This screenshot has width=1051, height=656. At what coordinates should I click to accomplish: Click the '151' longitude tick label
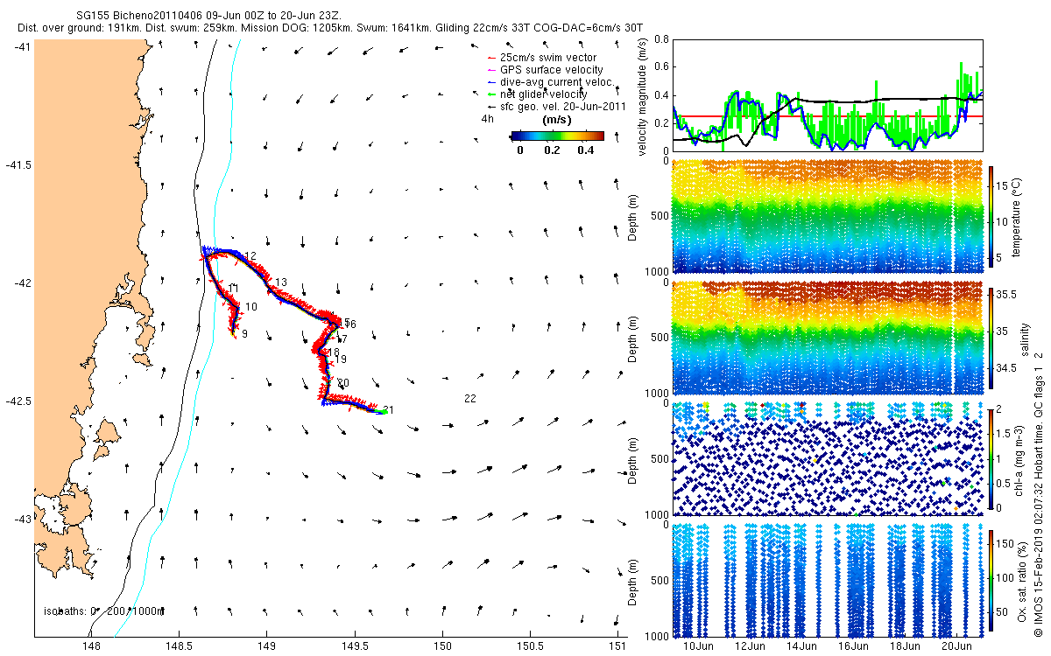tap(618, 646)
